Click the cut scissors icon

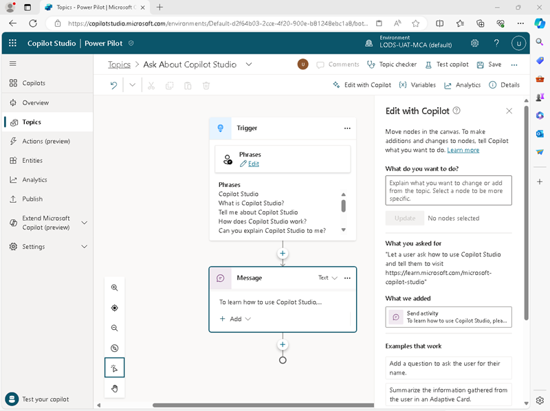[x=151, y=85]
